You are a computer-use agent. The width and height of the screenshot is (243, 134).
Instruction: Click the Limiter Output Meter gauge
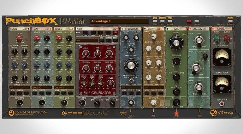pos(222,84)
